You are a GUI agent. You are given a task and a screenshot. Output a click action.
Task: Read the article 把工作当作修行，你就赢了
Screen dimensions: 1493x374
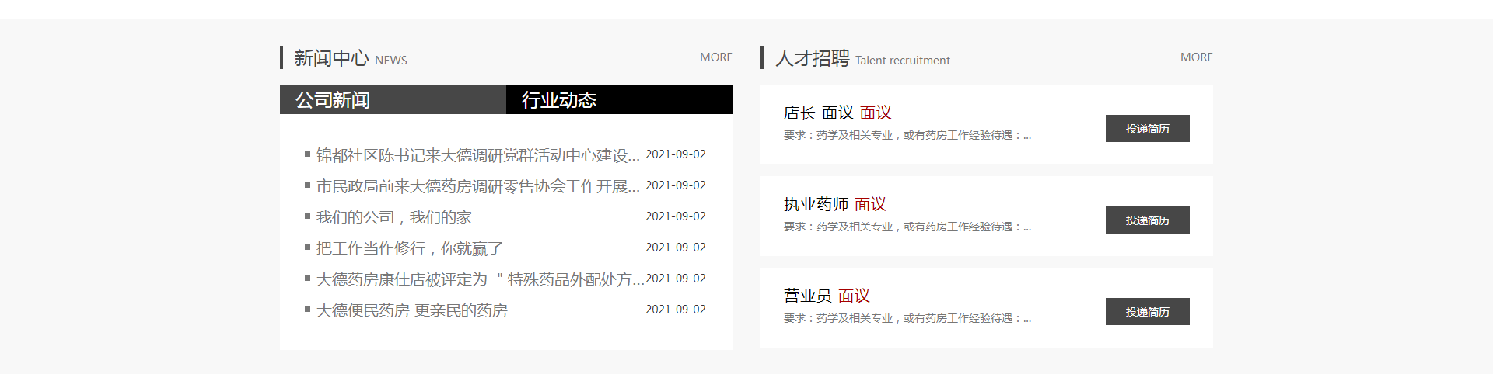click(409, 248)
